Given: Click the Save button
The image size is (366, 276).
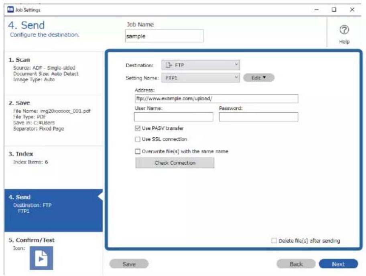Looking at the screenshot, I should coord(129,264).
